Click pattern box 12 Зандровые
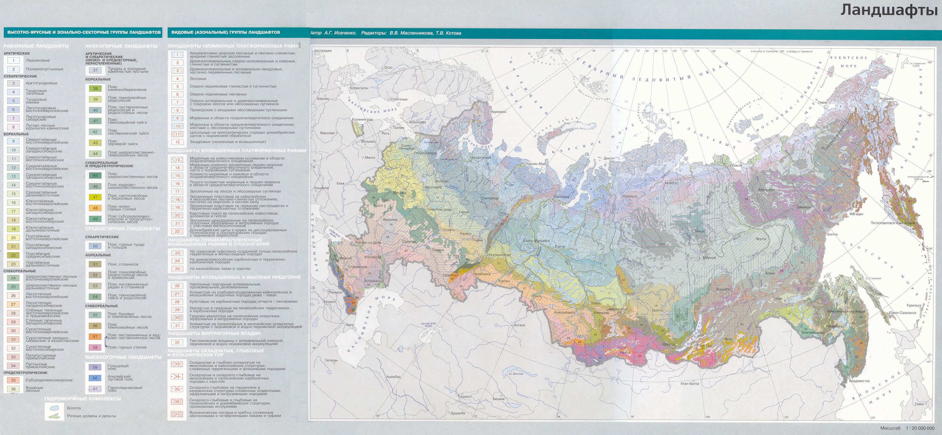 177,142
